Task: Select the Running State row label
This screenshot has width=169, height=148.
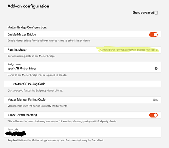Action: [17, 50]
